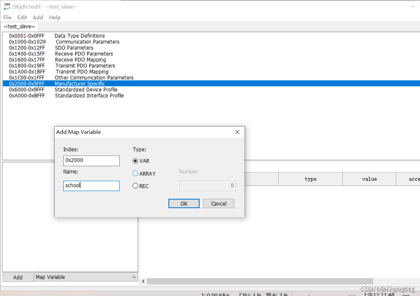Image resolution: width=420 pixels, height=296 pixels.
Task: Open the Edit menu
Action: coord(22,17)
